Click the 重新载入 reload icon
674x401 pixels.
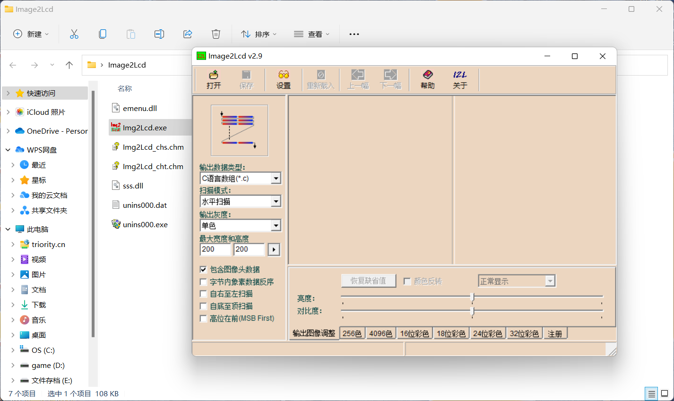(320, 79)
